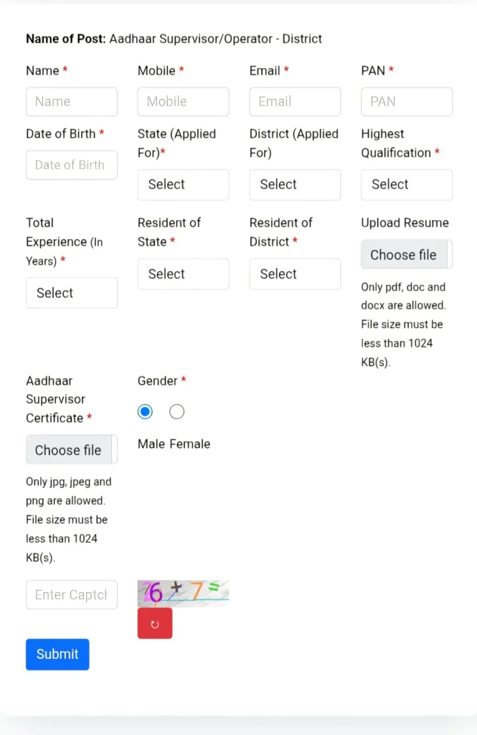Screen dimensions: 477x735
Task: Expand the Resident of State dropdown
Action: point(183,274)
